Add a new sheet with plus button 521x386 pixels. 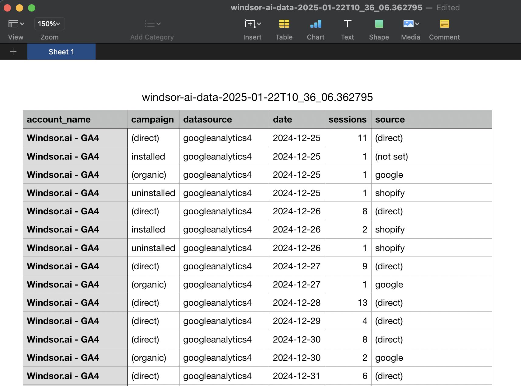click(13, 52)
